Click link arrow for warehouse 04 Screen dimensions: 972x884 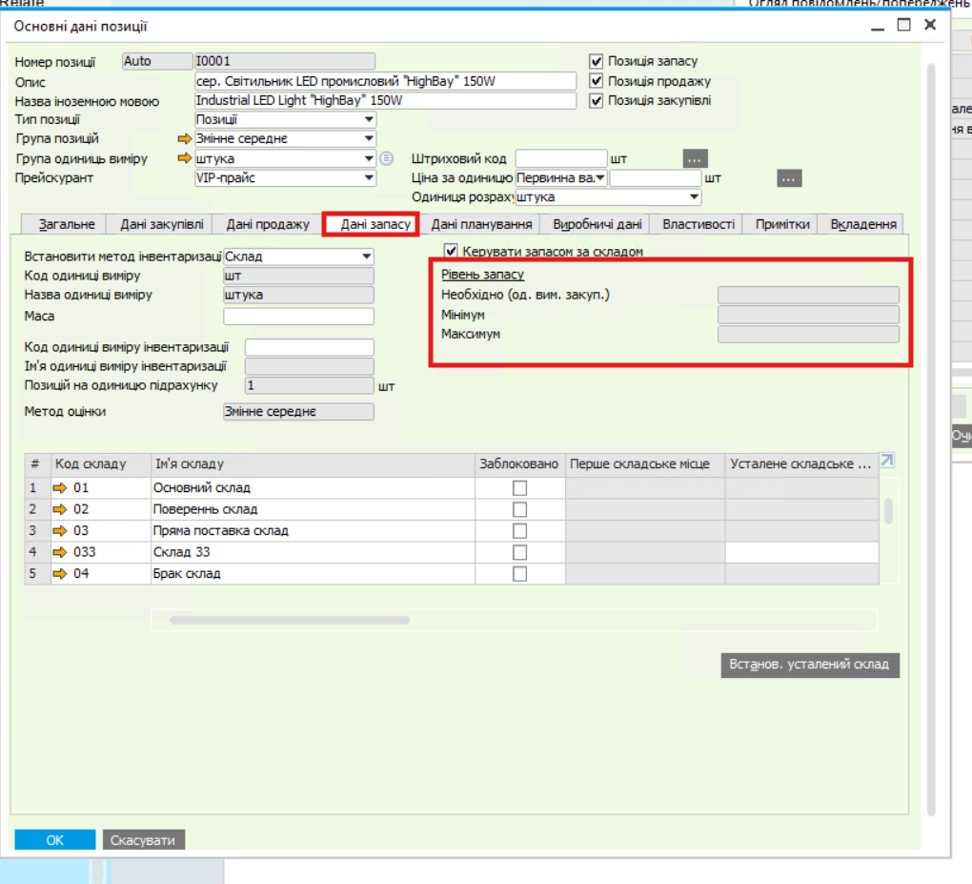click(x=62, y=574)
